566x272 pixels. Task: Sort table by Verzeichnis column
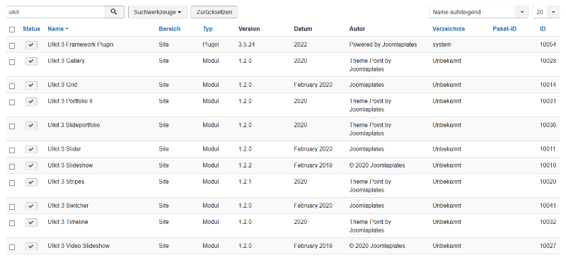tap(449, 29)
